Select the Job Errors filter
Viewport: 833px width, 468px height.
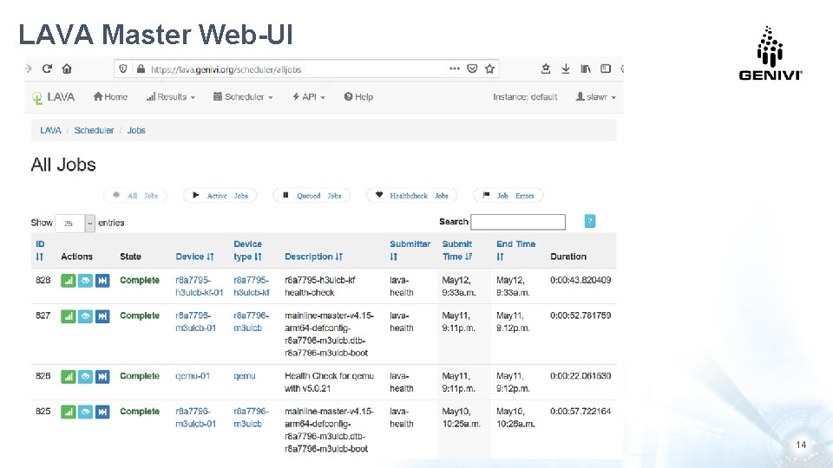[x=508, y=196]
